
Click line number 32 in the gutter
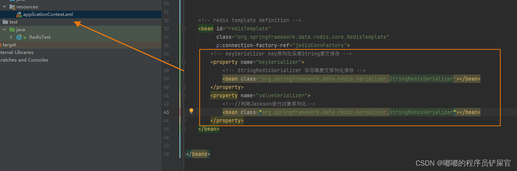pos(166,21)
